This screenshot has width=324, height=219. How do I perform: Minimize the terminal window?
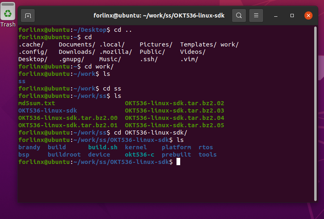pyautogui.click(x=276, y=15)
